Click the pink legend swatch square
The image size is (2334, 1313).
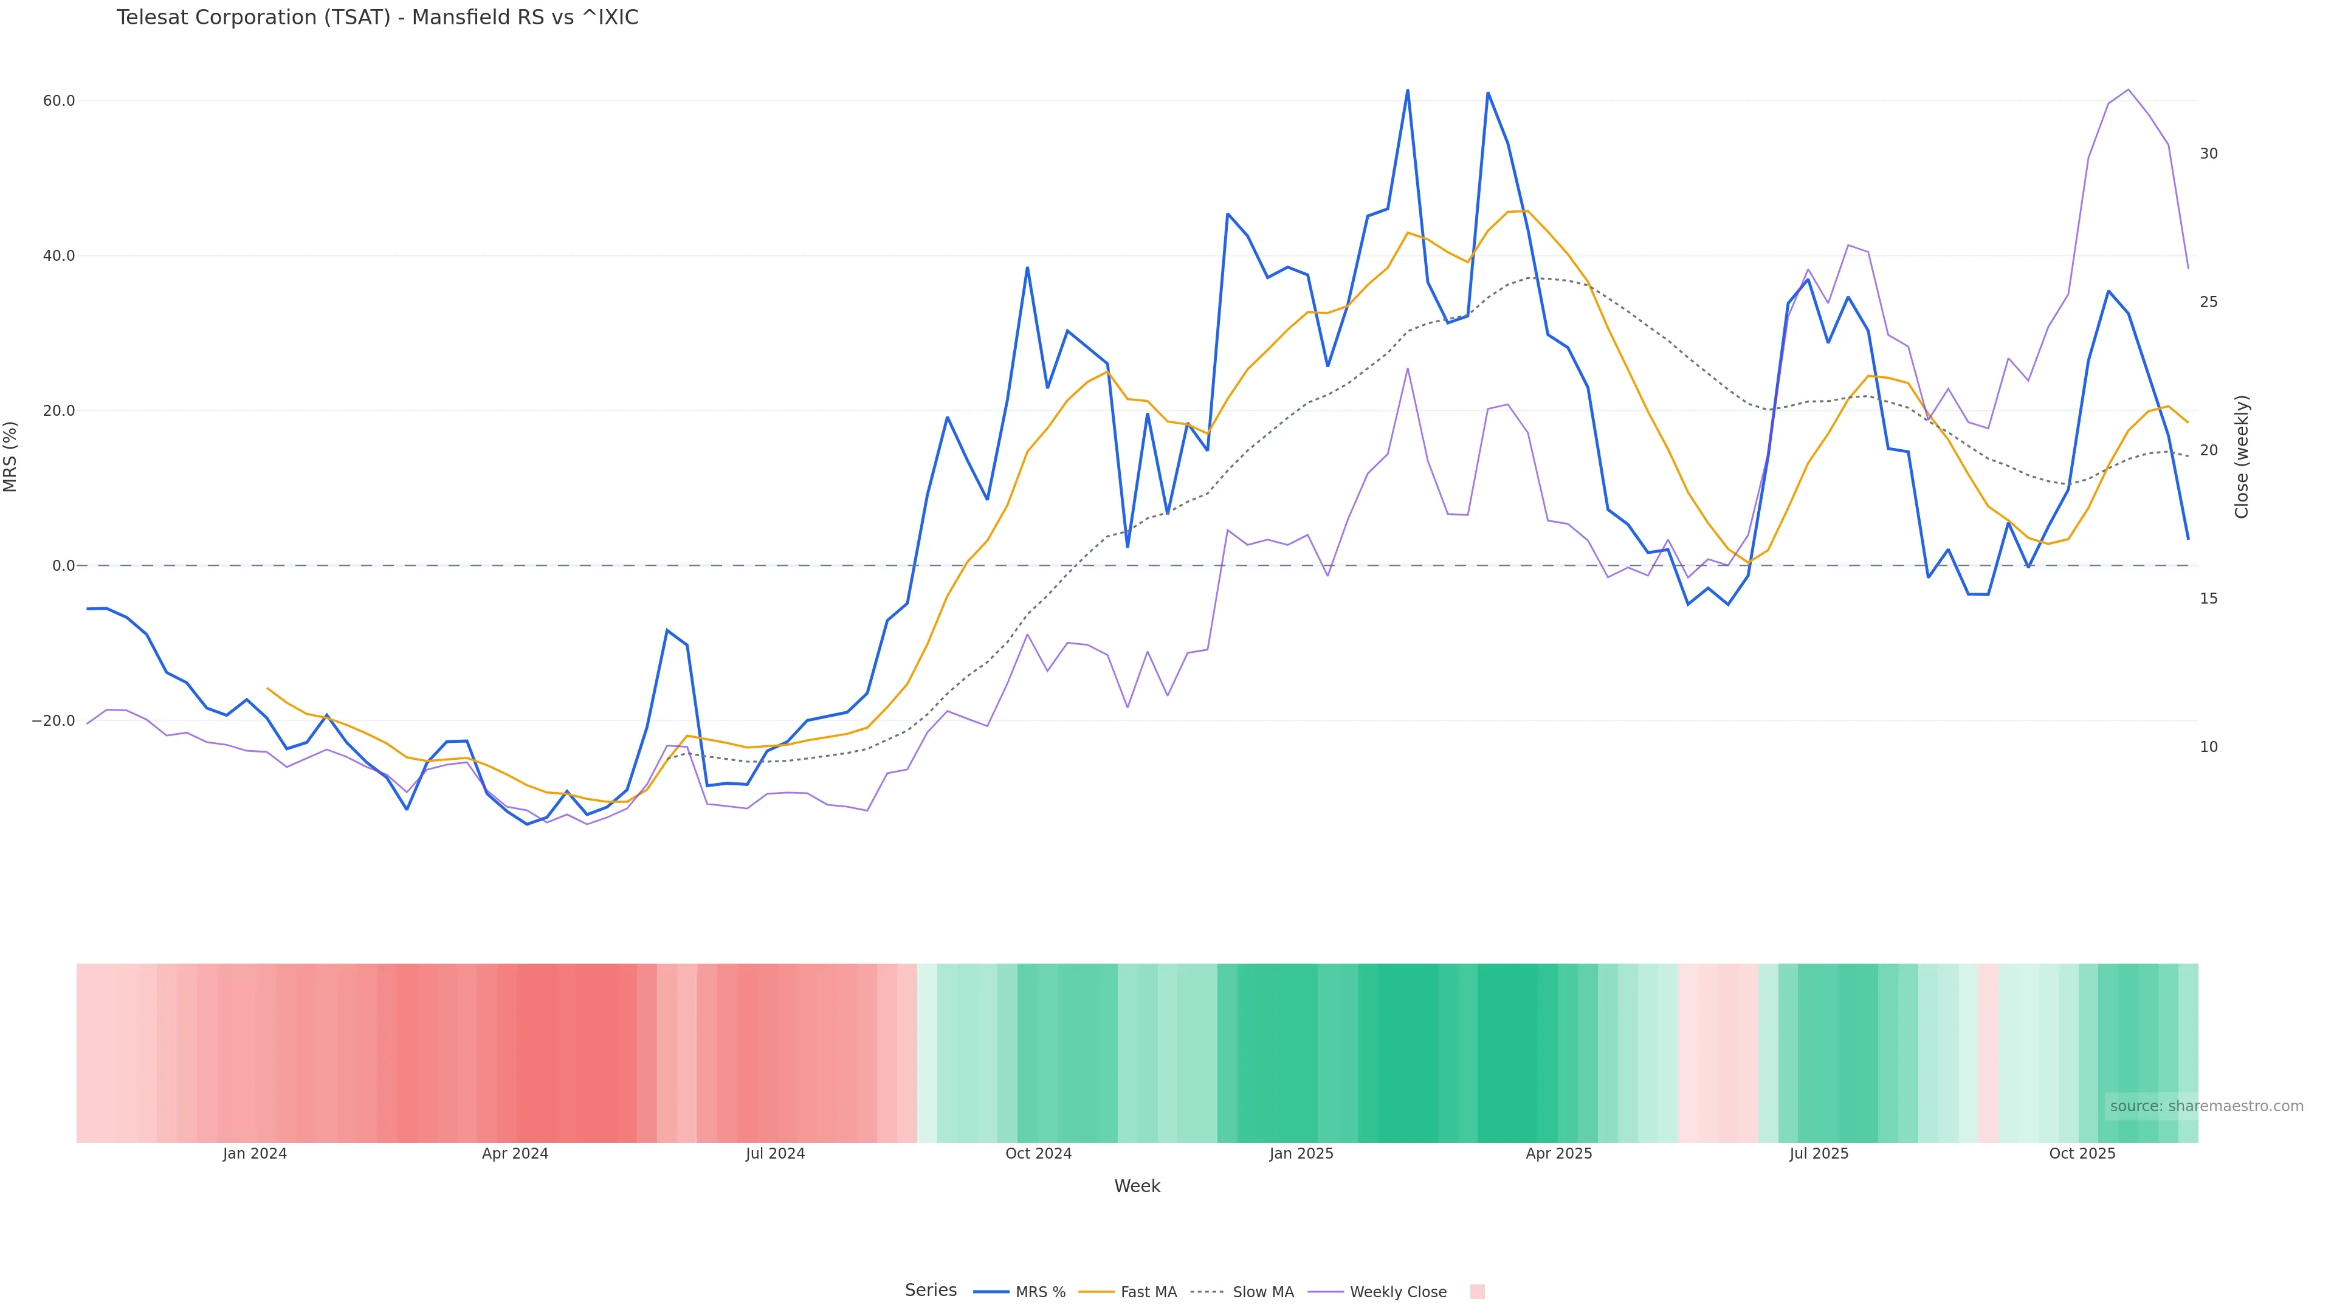(1477, 1292)
